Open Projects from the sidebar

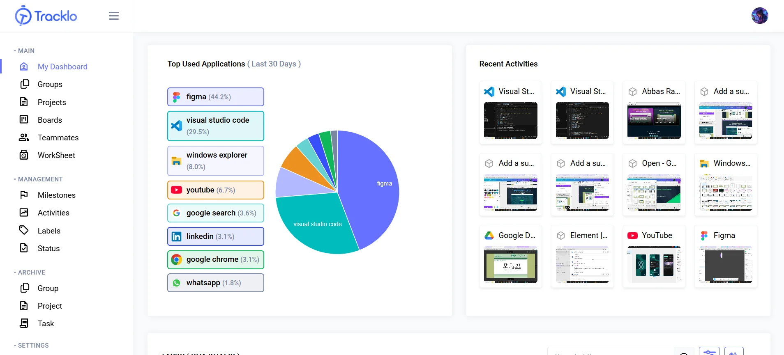coord(52,102)
